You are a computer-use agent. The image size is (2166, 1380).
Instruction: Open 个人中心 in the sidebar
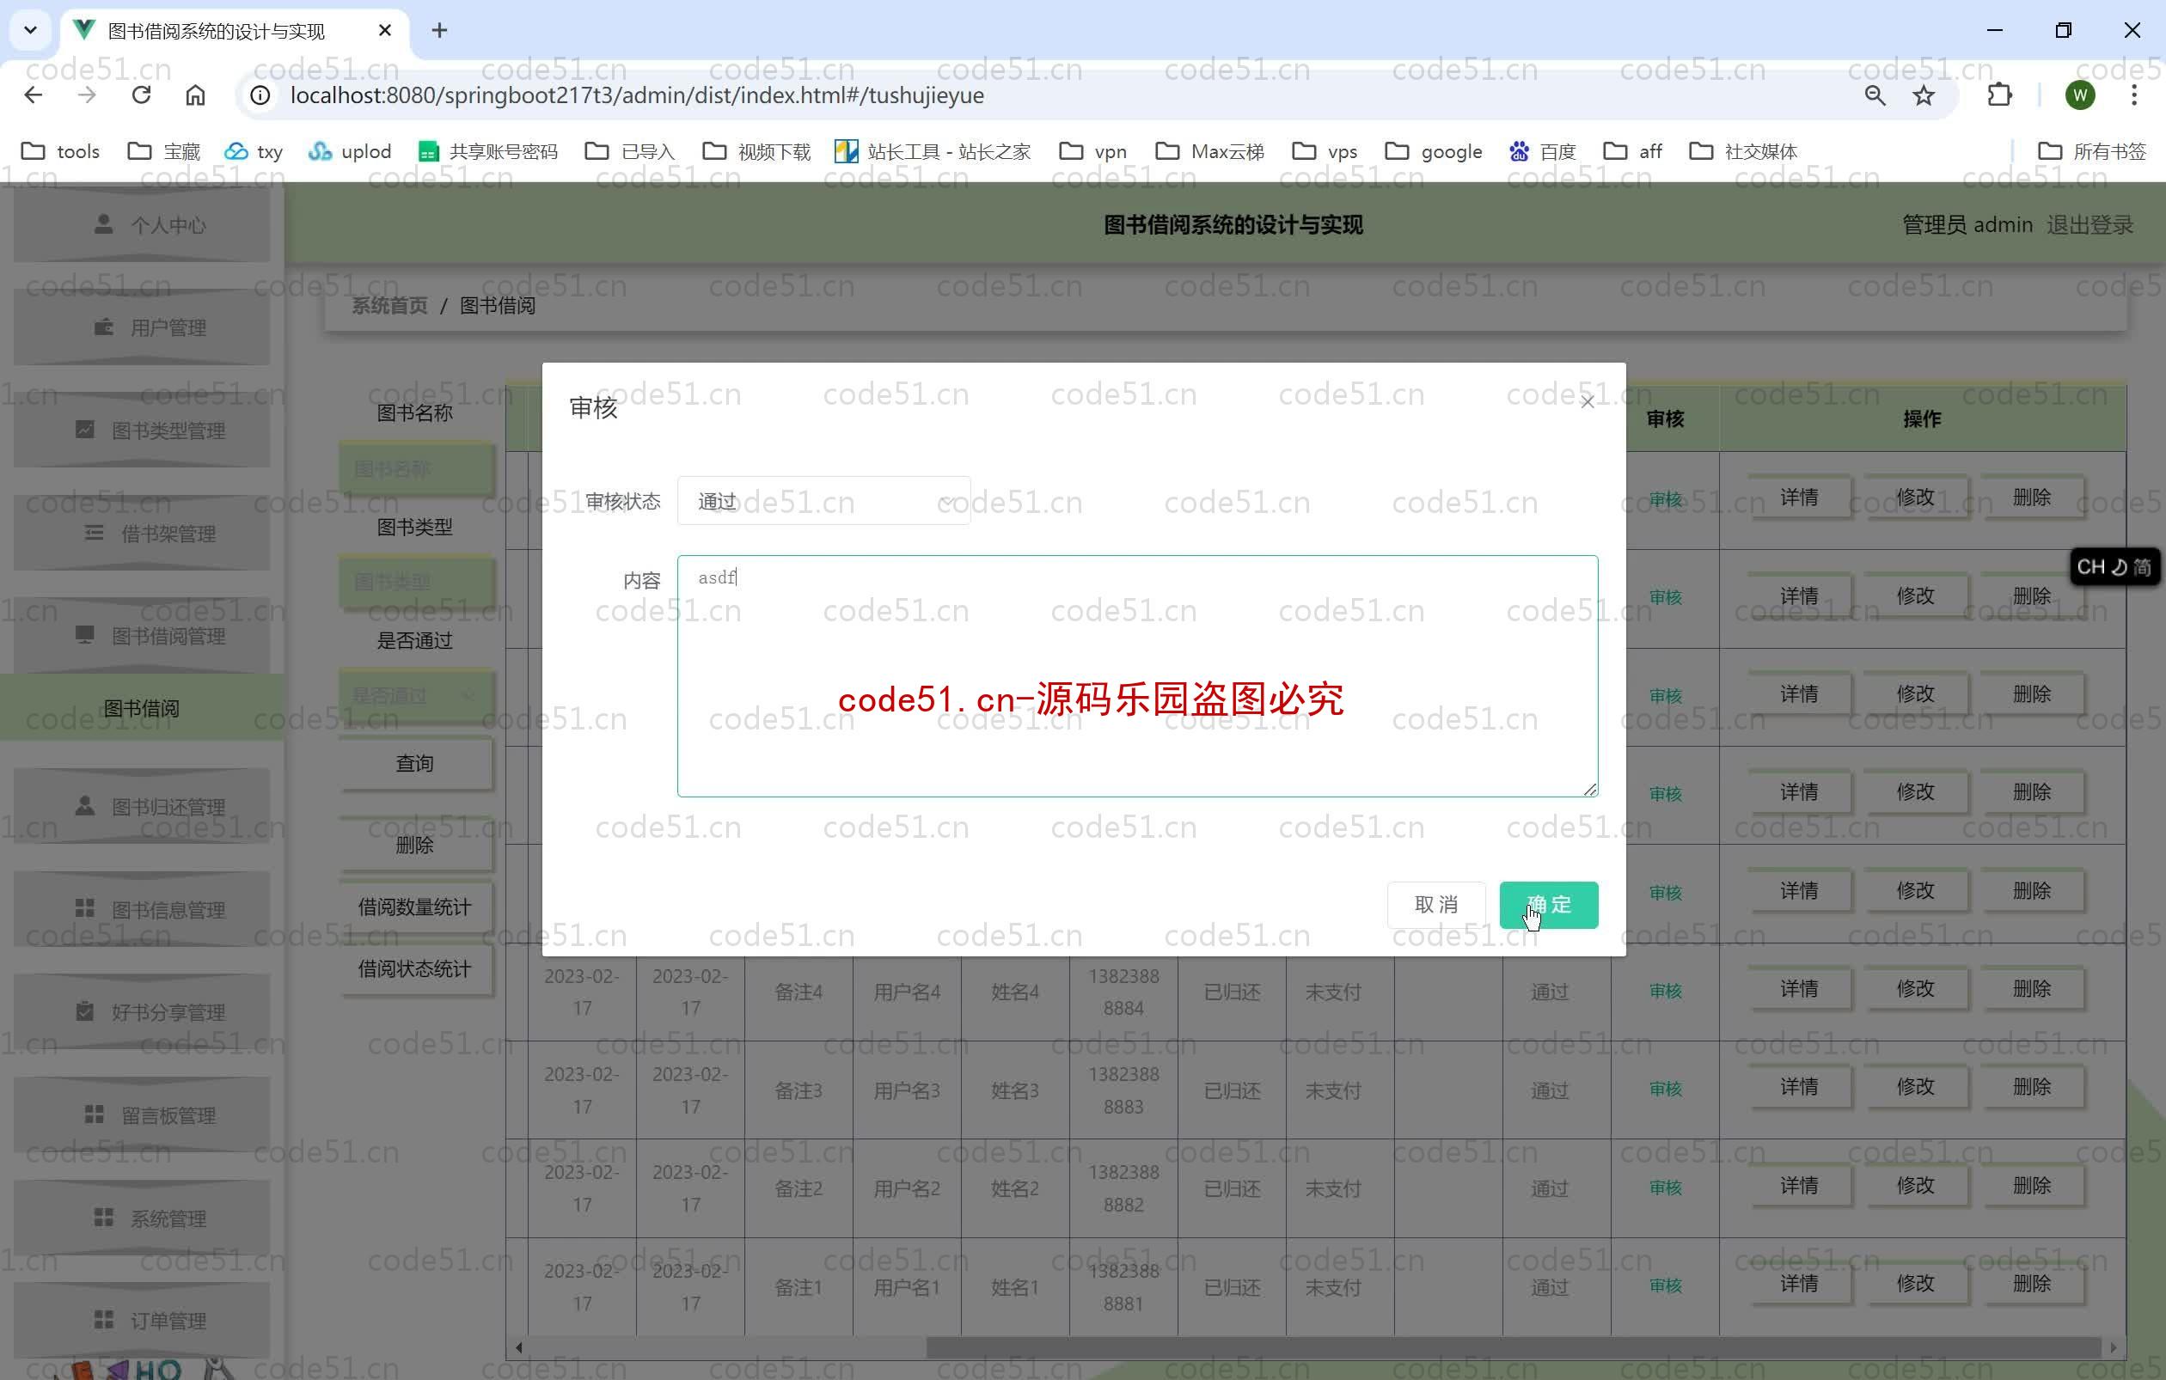click(141, 225)
